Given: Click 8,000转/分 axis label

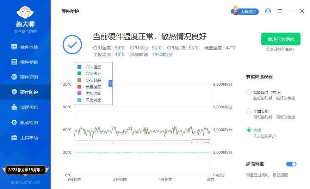Looking at the screenshot, I should [x=223, y=84].
